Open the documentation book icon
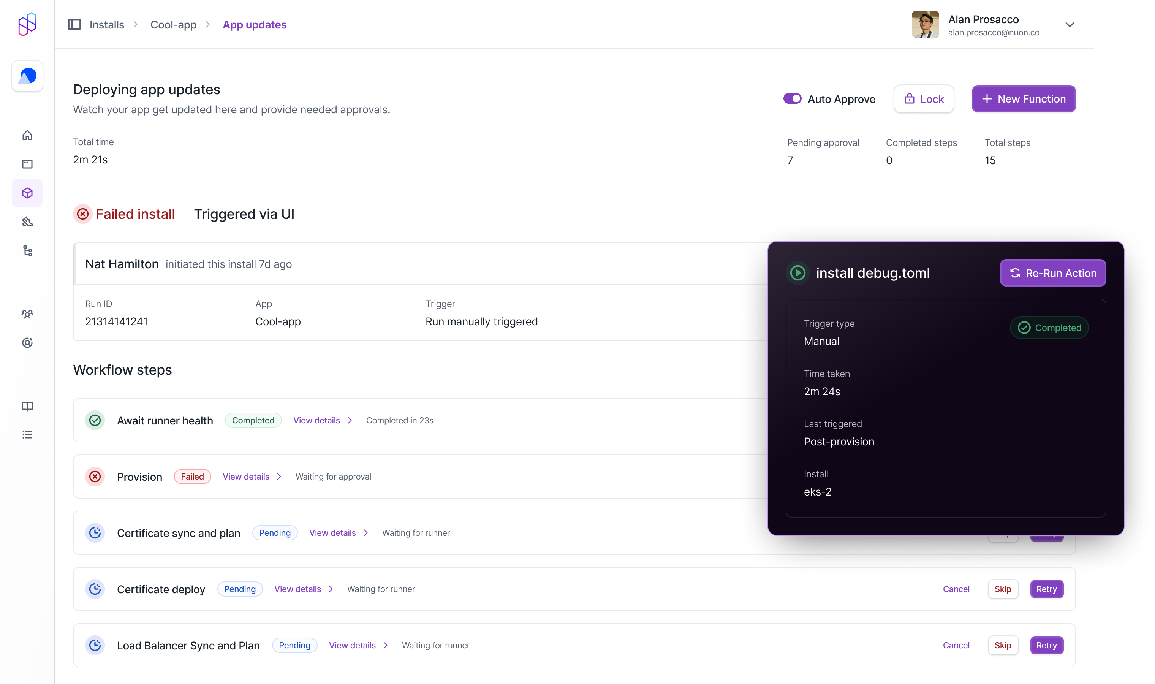1155x684 pixels. click(27, 406)
